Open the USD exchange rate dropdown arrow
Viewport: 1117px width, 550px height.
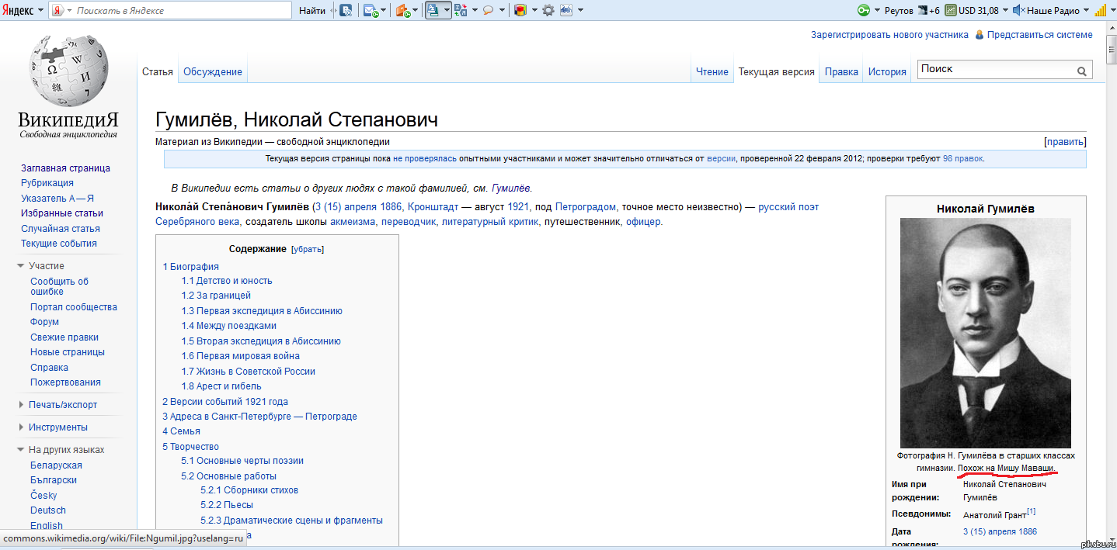point(1005,10)
